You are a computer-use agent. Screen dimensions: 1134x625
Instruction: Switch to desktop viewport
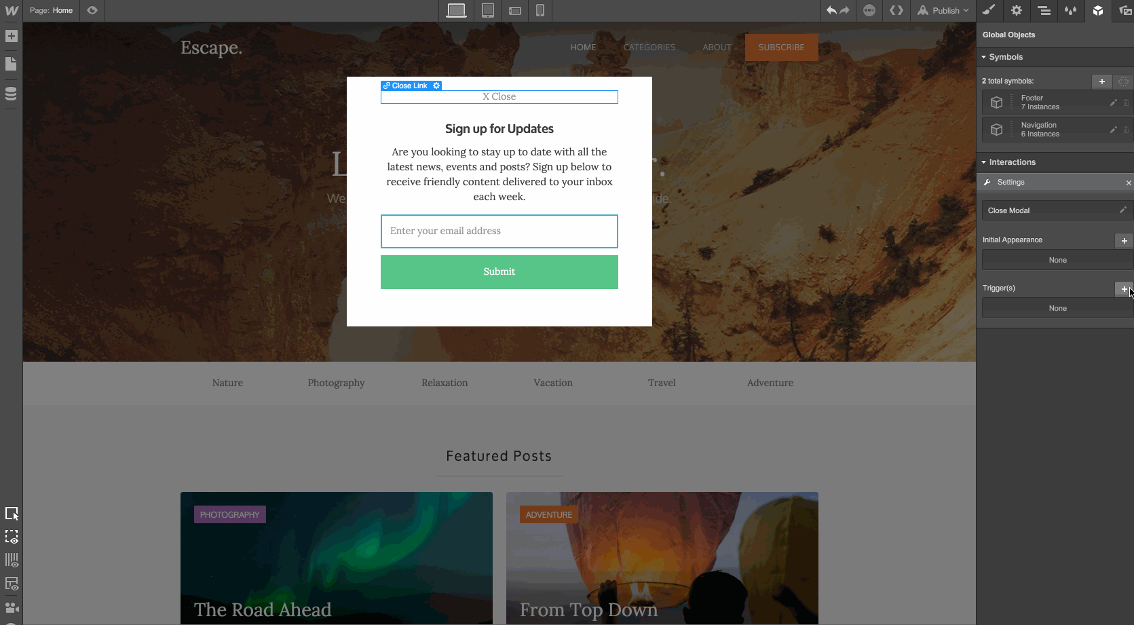pyautogui.click(x=456, y=10)
